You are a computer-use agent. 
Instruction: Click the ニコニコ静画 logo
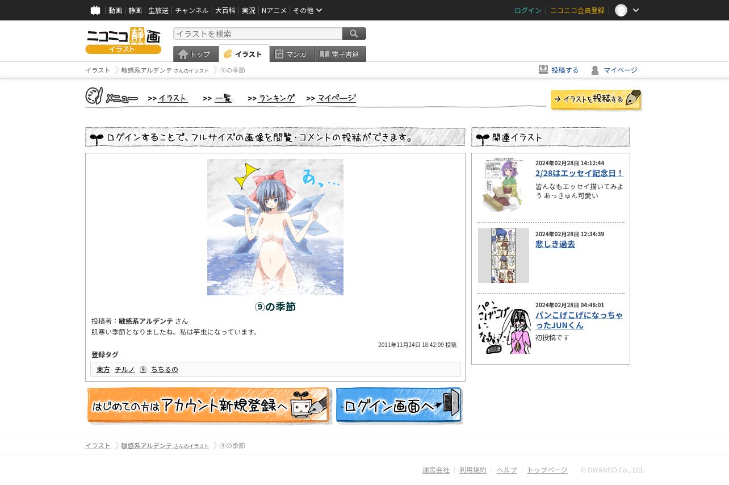click(x=123, y=40)
